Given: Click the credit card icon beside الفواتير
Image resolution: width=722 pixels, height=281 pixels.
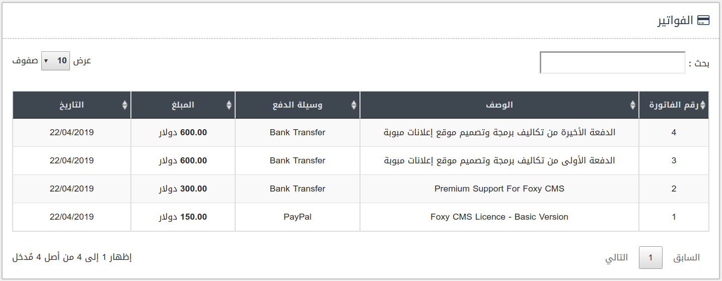Looking at the screenshot, I should click(703, 21).
